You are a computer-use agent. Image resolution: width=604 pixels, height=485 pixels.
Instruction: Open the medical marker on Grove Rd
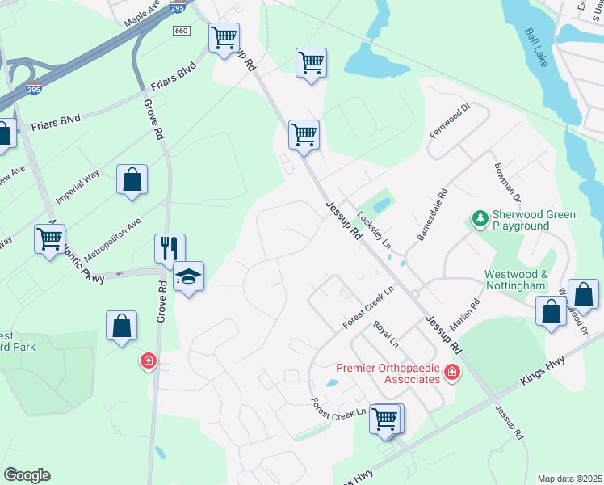pyautogui.click(x=149, y=361)
